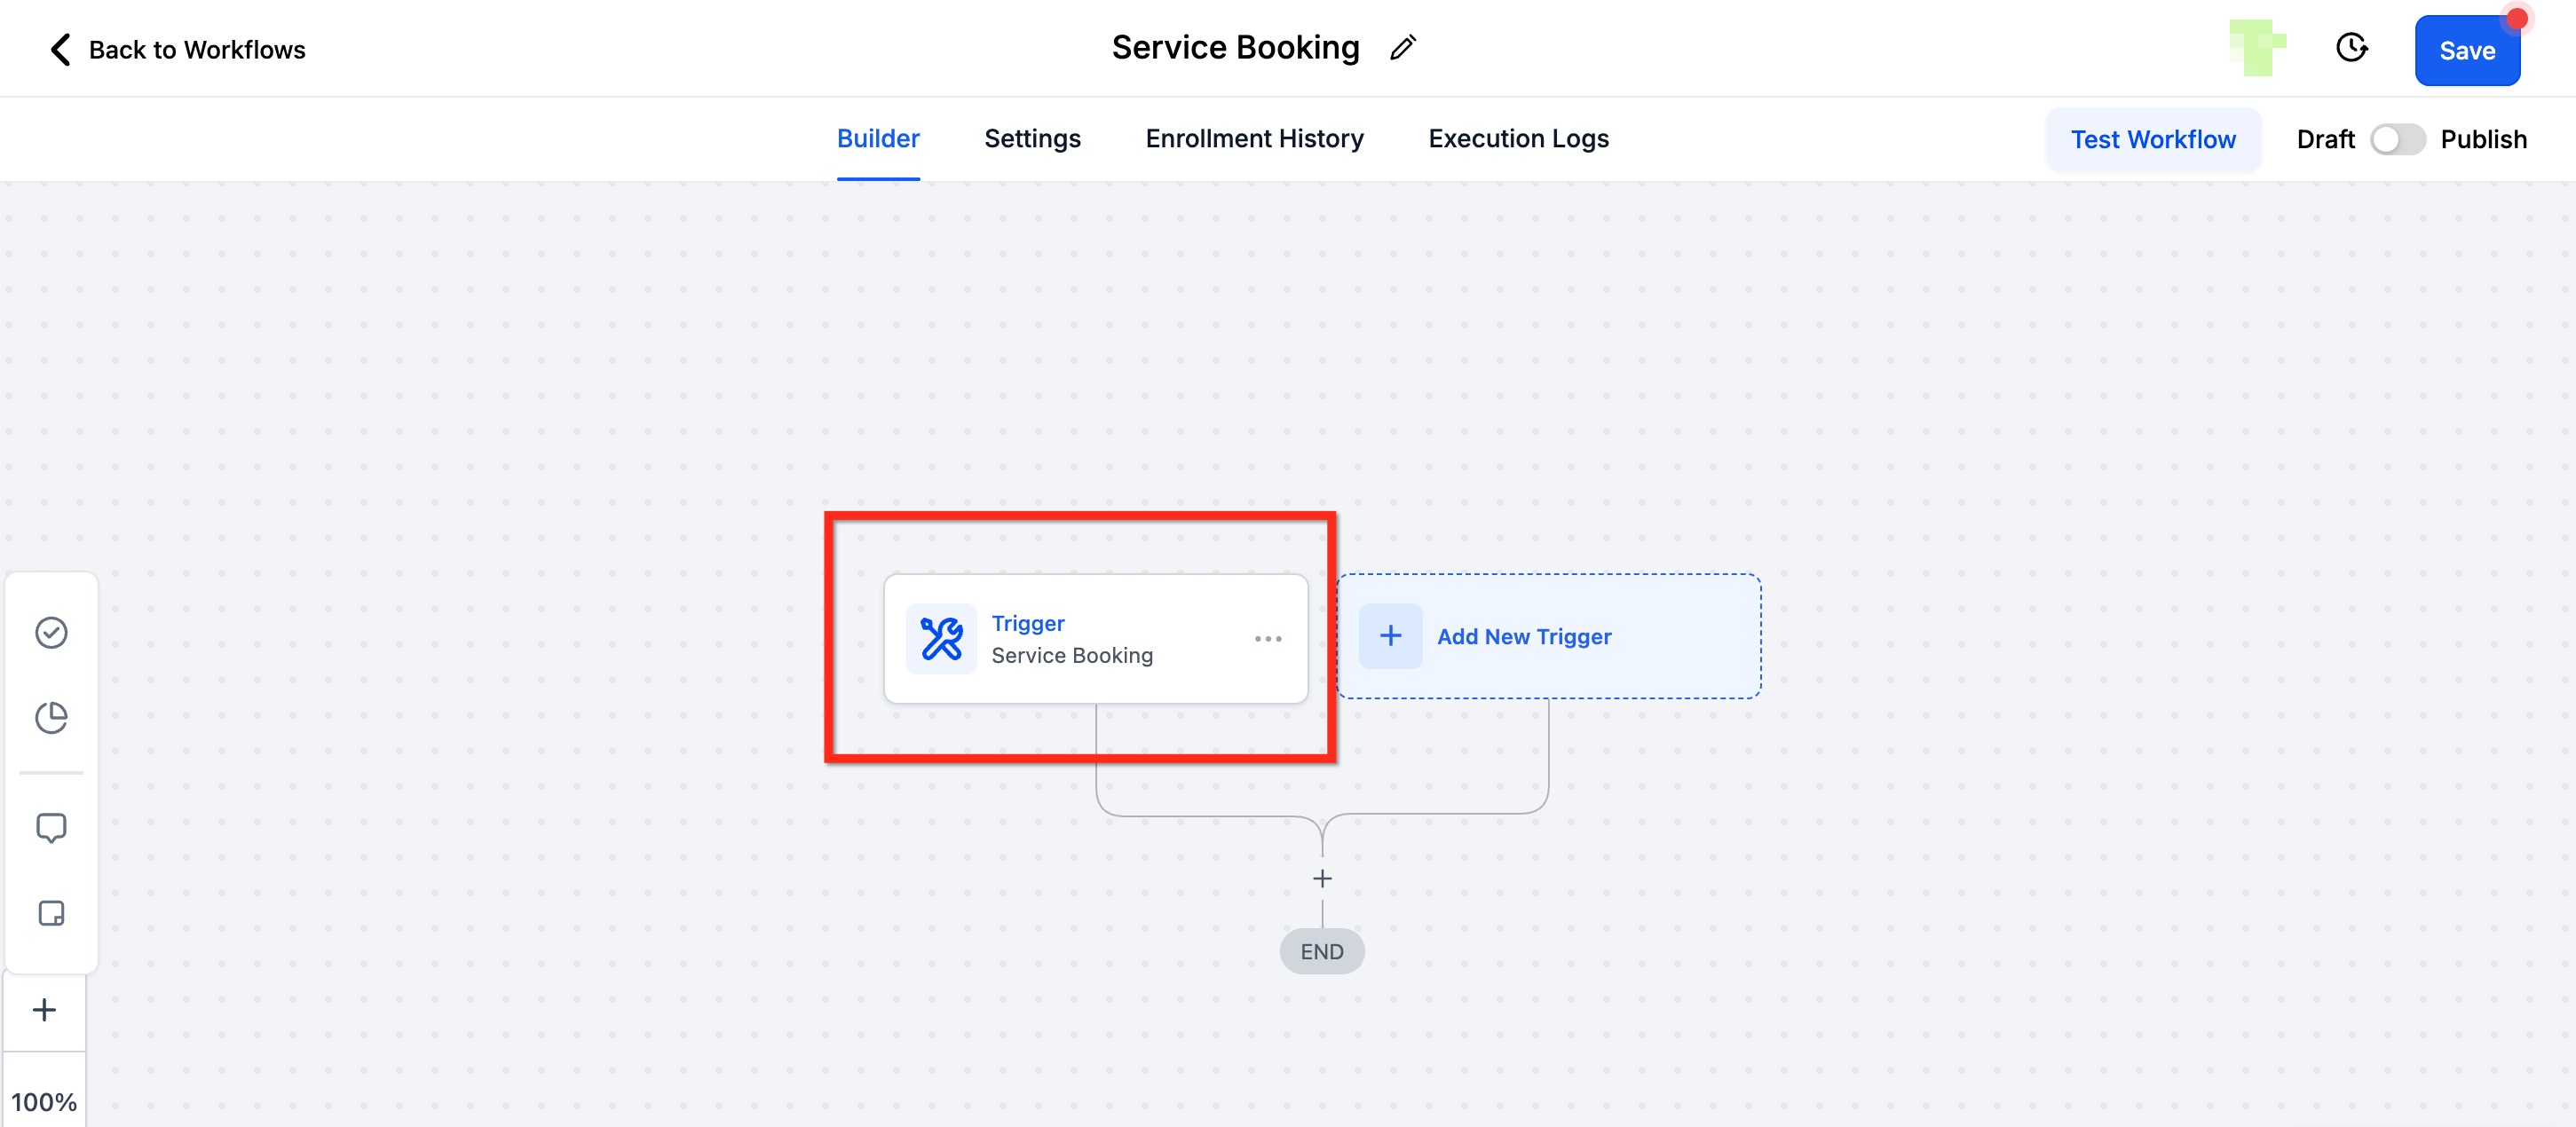Select the Builder tab
The width and height of the screenshot is (2576, 1127).
pos(878,139)
